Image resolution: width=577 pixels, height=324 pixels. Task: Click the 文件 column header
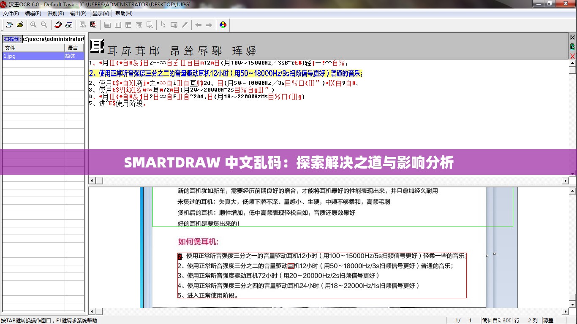click(33, 48)
